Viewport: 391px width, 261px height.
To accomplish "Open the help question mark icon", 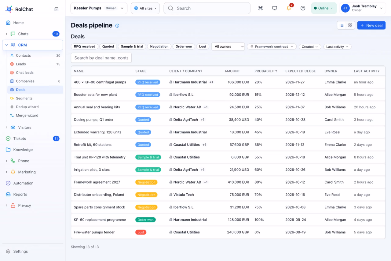I will click(303, 8).
